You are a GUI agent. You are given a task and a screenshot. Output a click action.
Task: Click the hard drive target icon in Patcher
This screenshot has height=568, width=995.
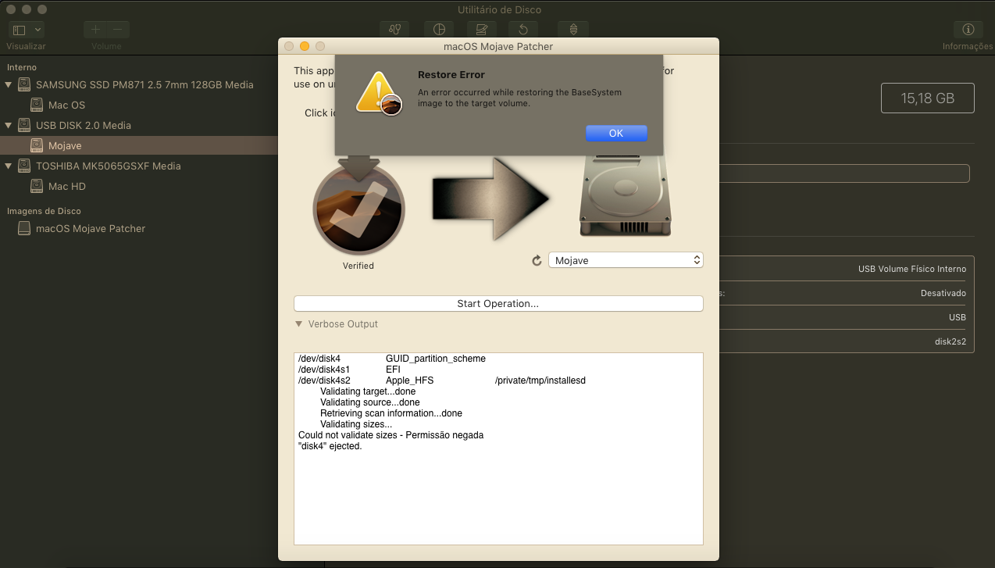click(x=626, y=195)
